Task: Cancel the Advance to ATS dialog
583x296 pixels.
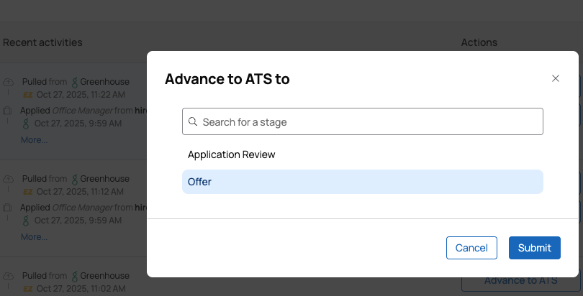Action: (x=471, y=248)
